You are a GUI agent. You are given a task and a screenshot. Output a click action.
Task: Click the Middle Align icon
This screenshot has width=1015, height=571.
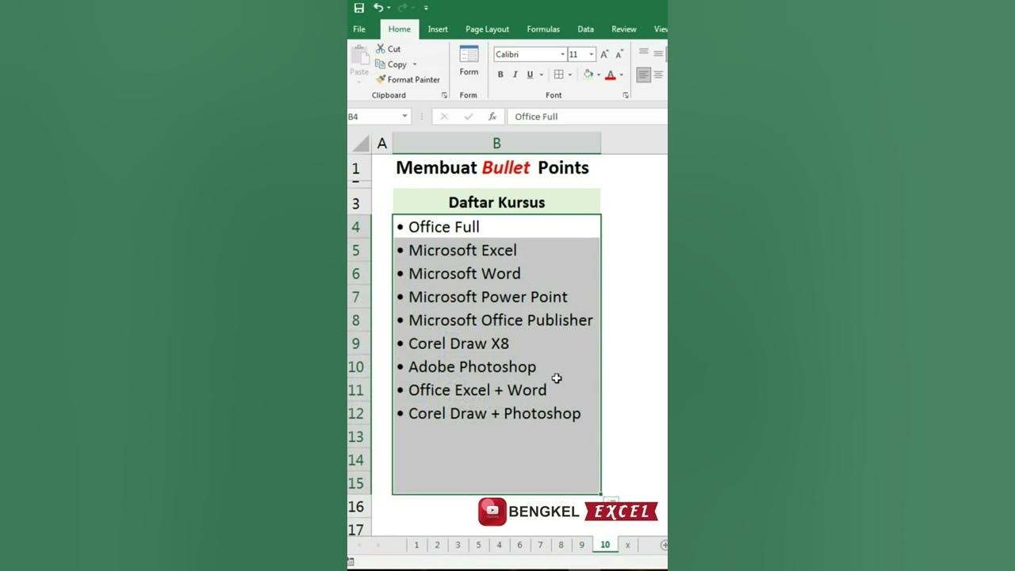(658, 52)
